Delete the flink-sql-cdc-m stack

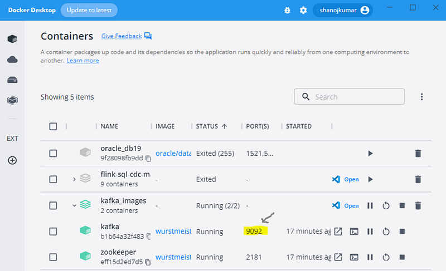[418, 179]
